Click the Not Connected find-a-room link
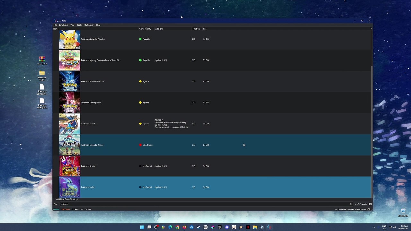This screenshot has height=231, width=411. [x=350, y=210]
